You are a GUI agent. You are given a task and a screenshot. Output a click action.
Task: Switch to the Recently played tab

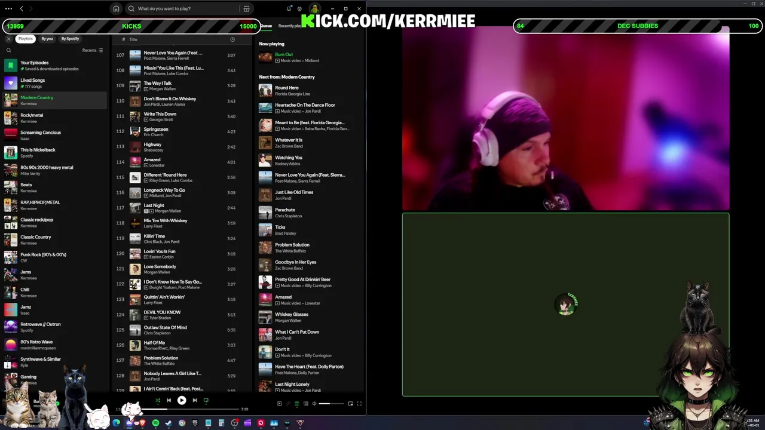coord(291,26)
